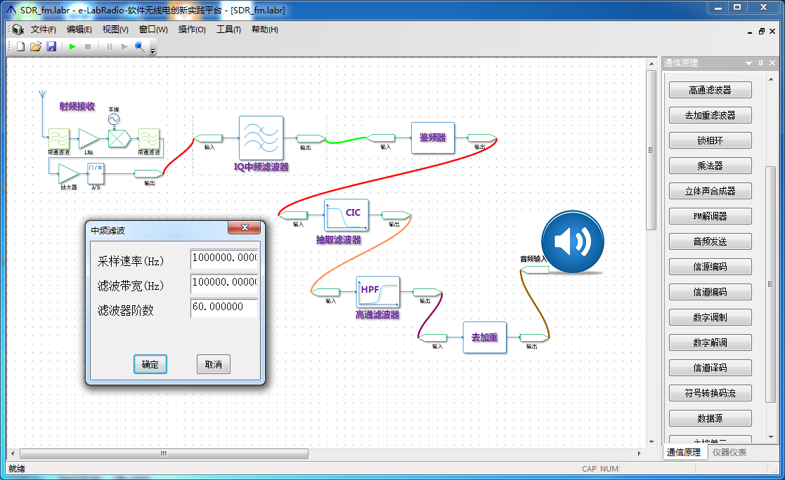
Task: Add a 高通滤波器 from the panel
Action: pos(710,90)
